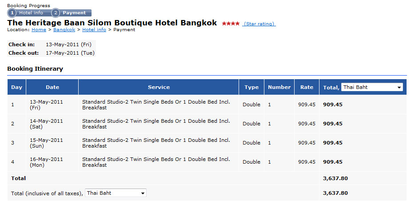Select the hotel name heading
419x209 pixels.
click(112, 23)
